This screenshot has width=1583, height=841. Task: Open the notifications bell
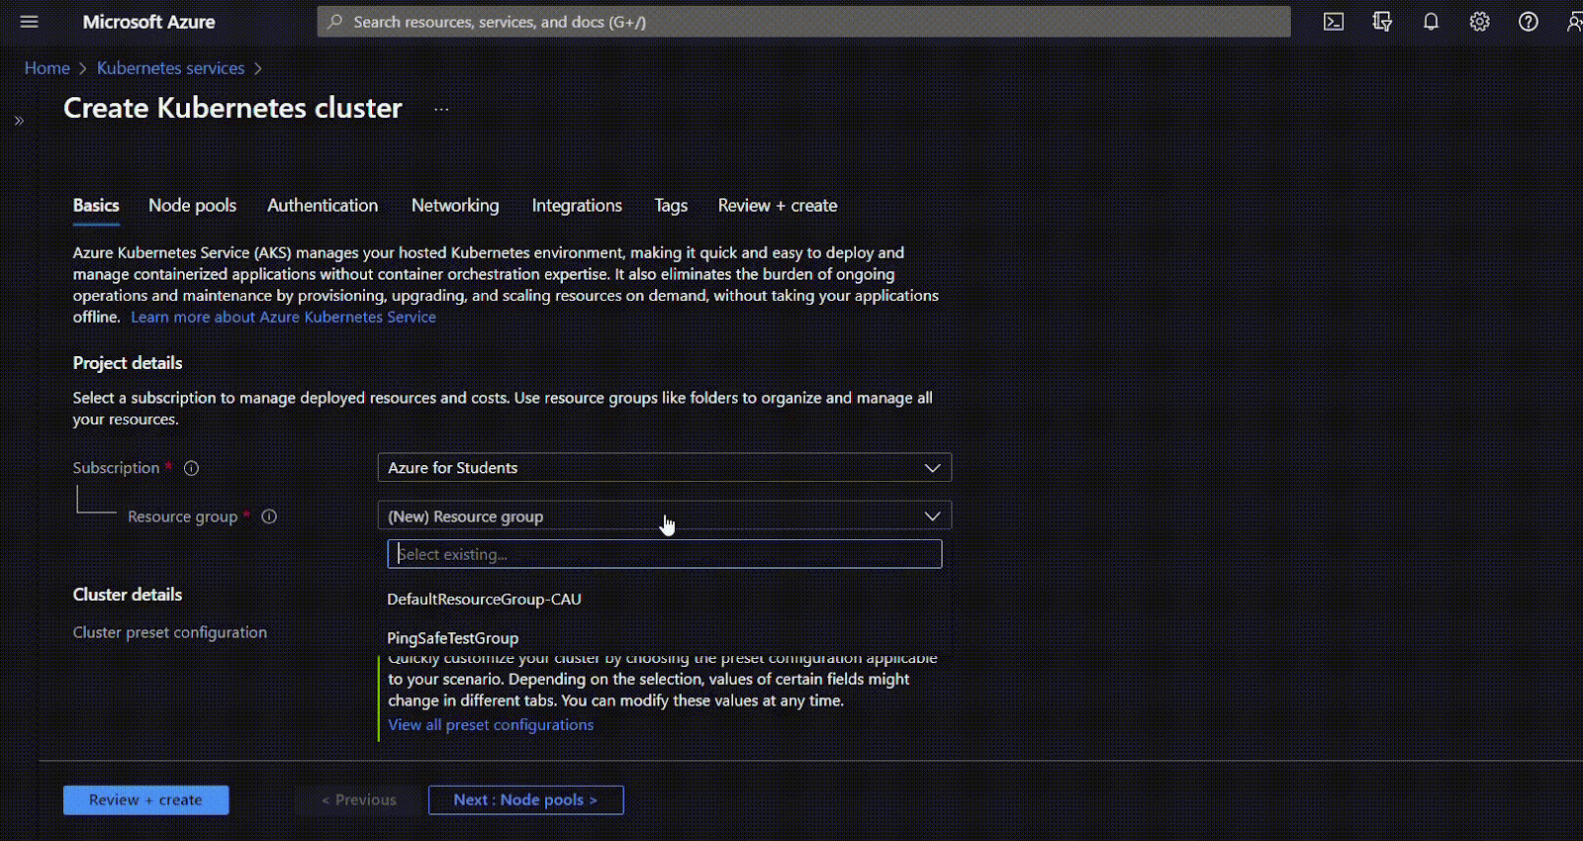click(1431, 22)
